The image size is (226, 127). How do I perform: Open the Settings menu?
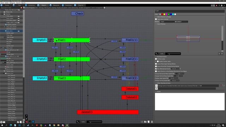[12, 3]
